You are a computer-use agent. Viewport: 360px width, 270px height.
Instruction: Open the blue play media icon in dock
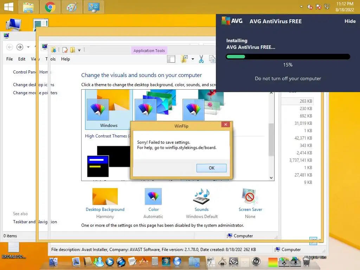point(110,262)
